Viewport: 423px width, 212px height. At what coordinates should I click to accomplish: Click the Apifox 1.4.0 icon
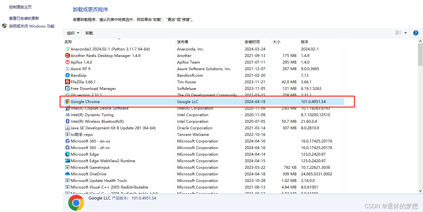(67, 62)
